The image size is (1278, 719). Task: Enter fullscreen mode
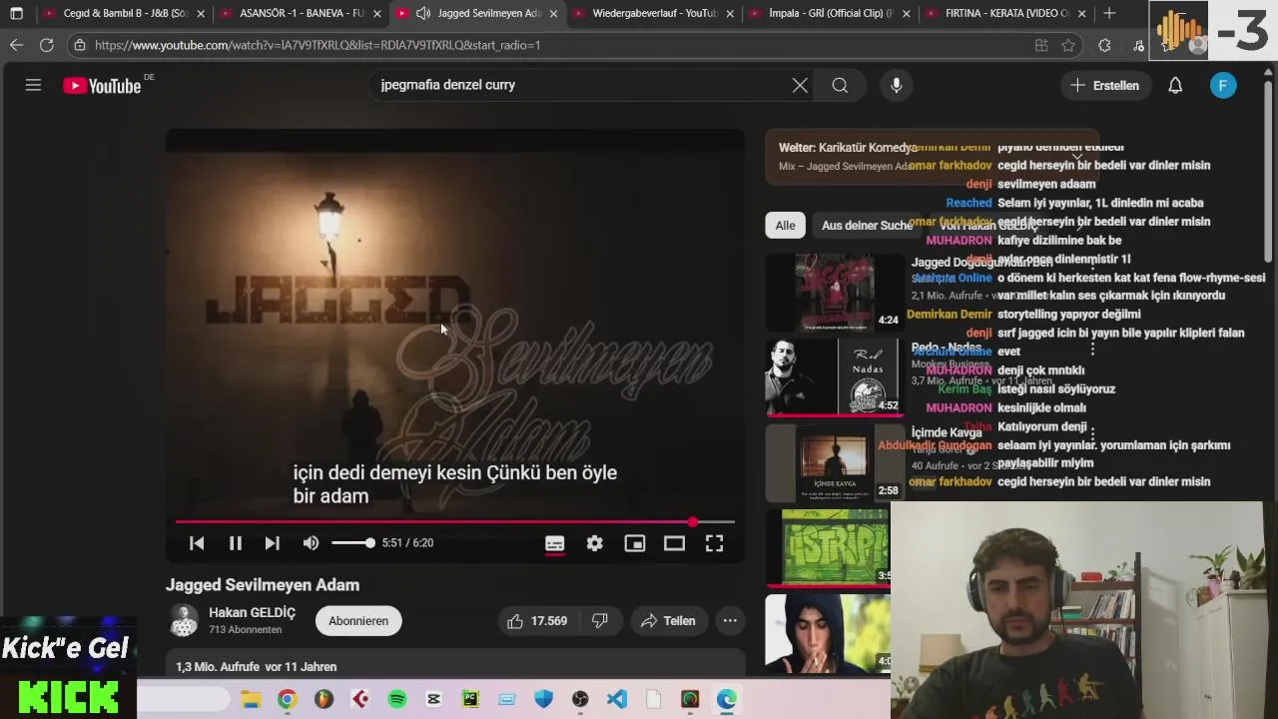(x=714, y=543)
